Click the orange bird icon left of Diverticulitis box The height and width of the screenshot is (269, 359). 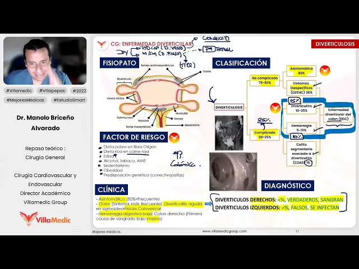pyautogui.click(x=275, y=108)
